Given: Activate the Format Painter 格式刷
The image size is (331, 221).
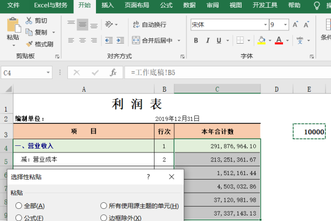Looking at the screenshot, I should 40,44.
